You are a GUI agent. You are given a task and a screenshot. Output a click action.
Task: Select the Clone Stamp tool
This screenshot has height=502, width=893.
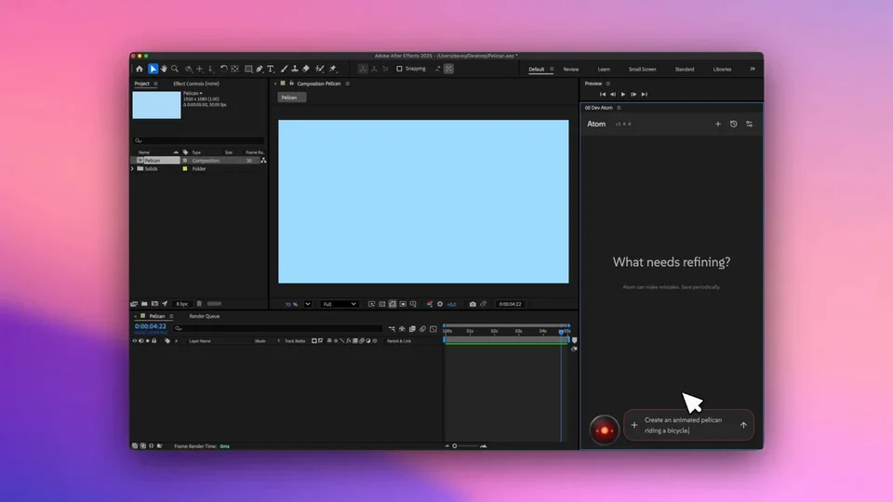[x=295, y=69]
